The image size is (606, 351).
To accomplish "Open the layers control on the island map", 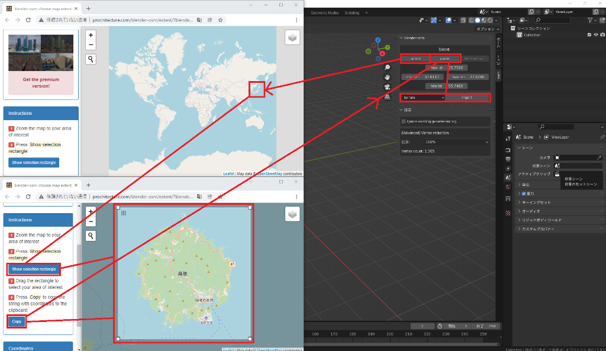I will 292,214.
